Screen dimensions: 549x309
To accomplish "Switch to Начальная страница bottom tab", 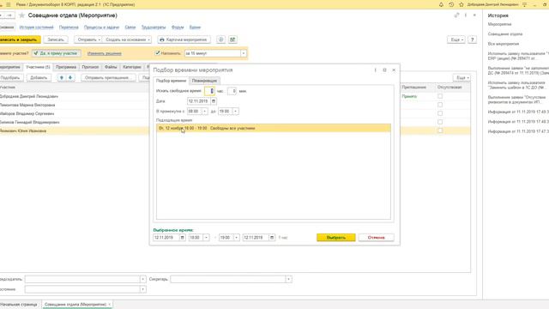I will (x=19, y=305).
